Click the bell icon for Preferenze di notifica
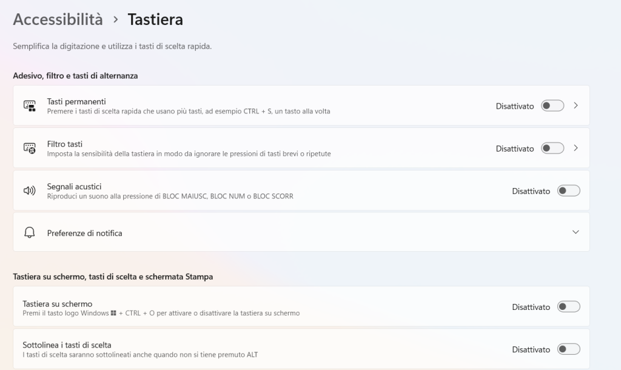The image size is (621, 370). tap(30, 233)
